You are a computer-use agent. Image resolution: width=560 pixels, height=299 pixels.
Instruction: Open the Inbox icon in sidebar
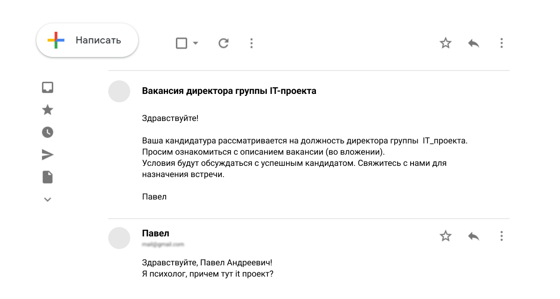48,87
